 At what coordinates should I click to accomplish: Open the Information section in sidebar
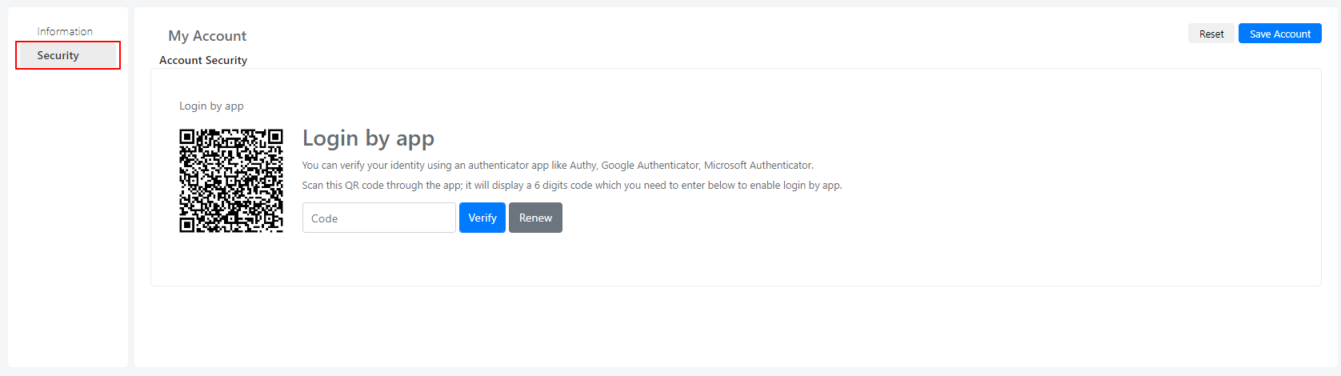(x=65, y=31)
